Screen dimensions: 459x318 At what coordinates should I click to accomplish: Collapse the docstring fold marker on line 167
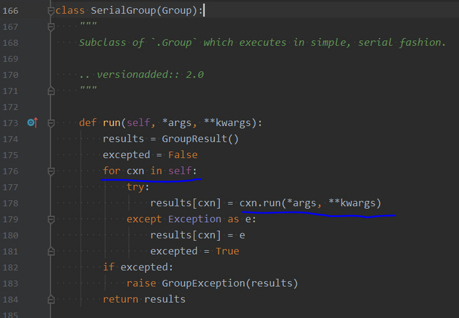click(x=51, y=27)
